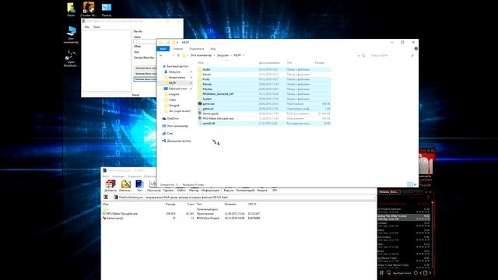Toggle the circular icon in player bottom bar

click(x=416, y=273)
